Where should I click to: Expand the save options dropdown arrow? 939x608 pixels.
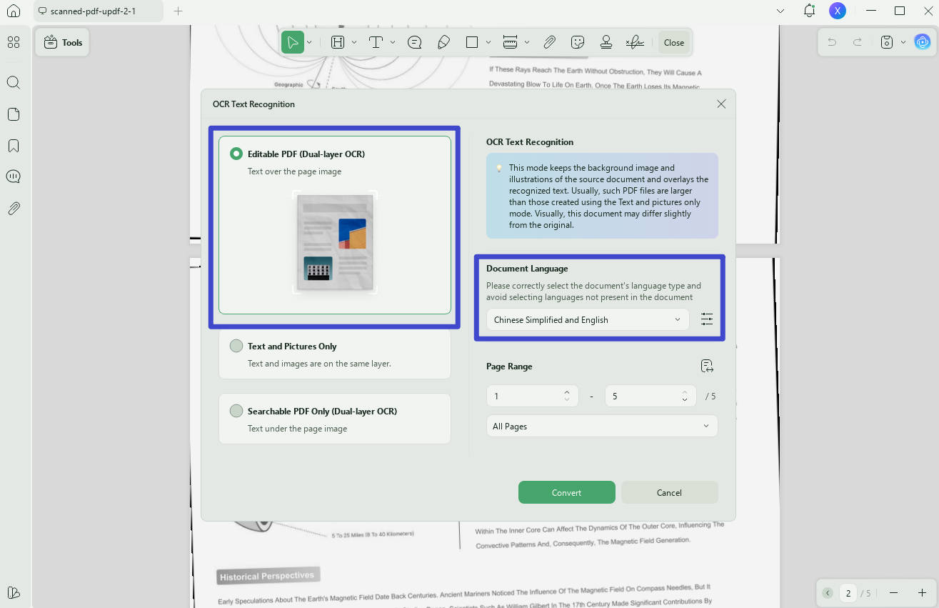point(903,42)
